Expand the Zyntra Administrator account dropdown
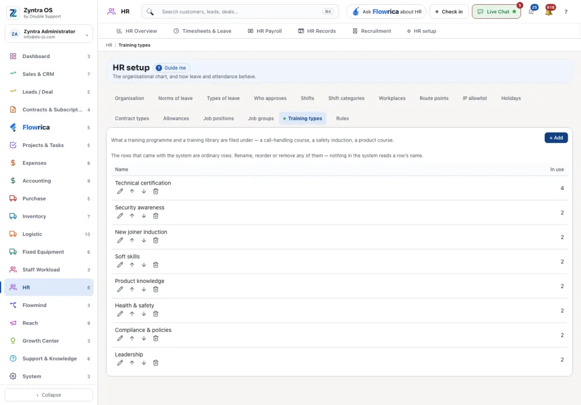 (49, 34)
